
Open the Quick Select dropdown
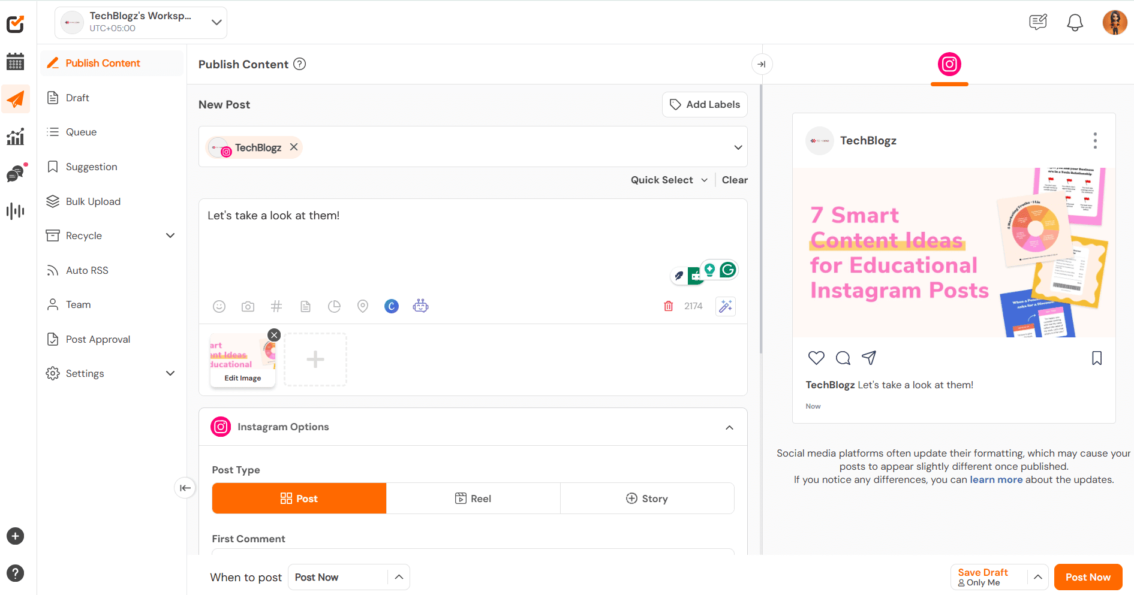[x=668, y=180]
